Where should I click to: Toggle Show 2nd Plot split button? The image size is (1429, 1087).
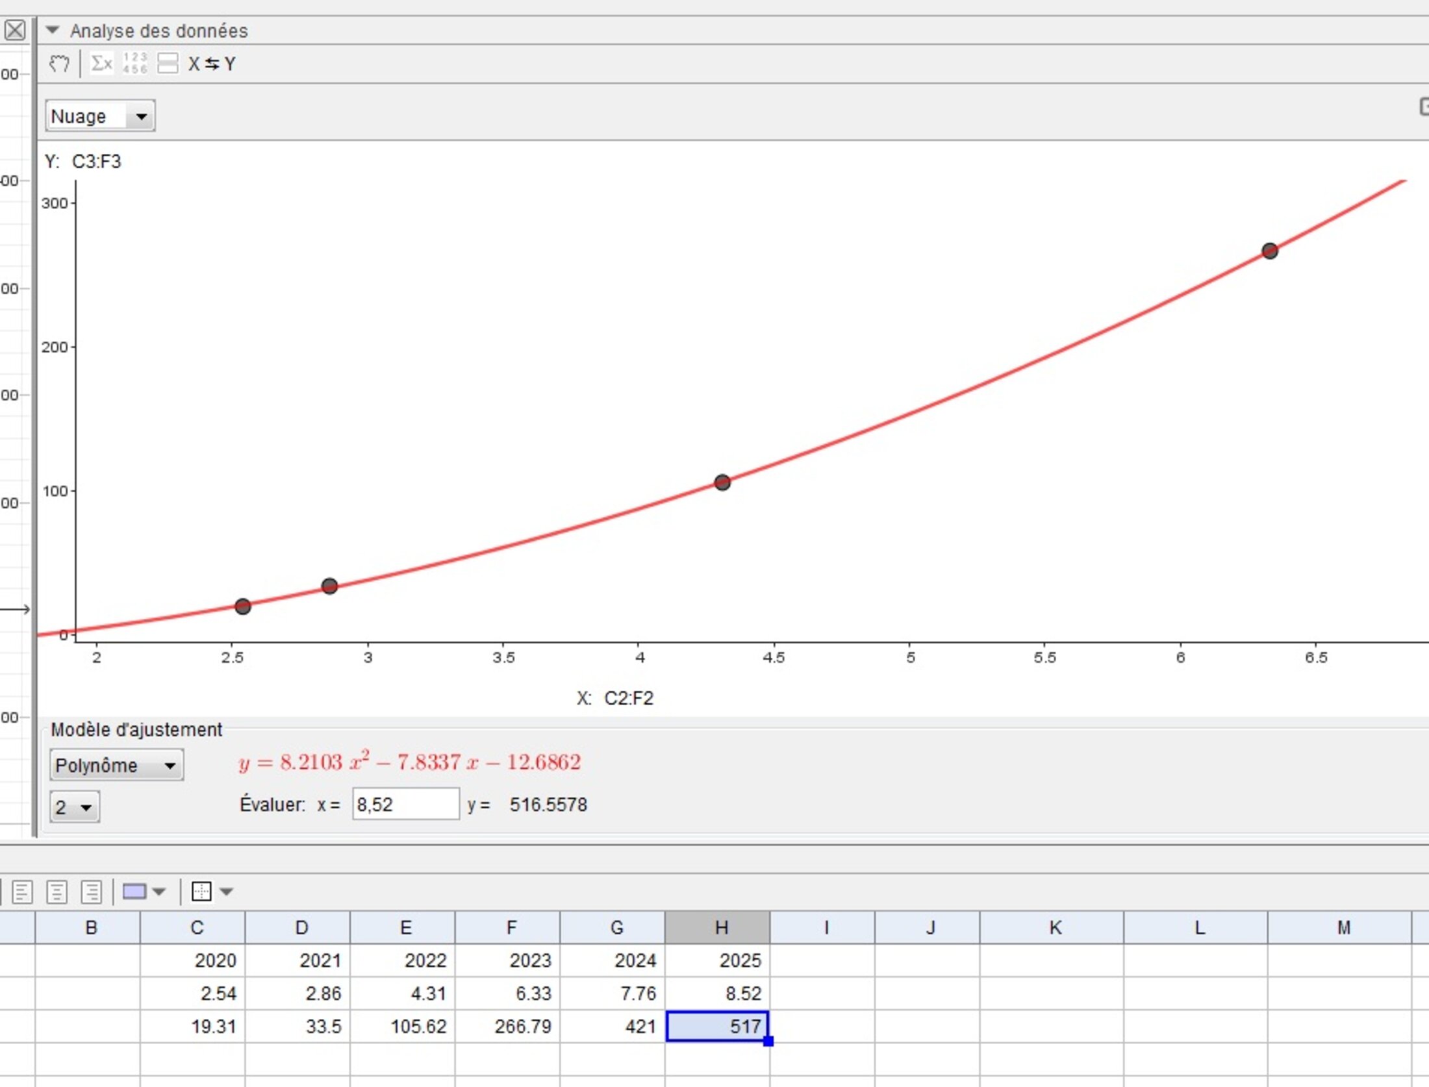click(168, 64)
